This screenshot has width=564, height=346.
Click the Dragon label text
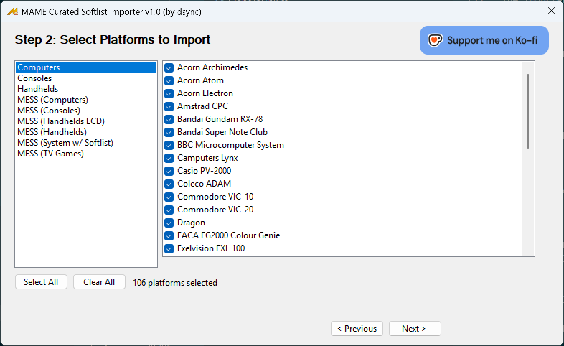pos(191,223)
